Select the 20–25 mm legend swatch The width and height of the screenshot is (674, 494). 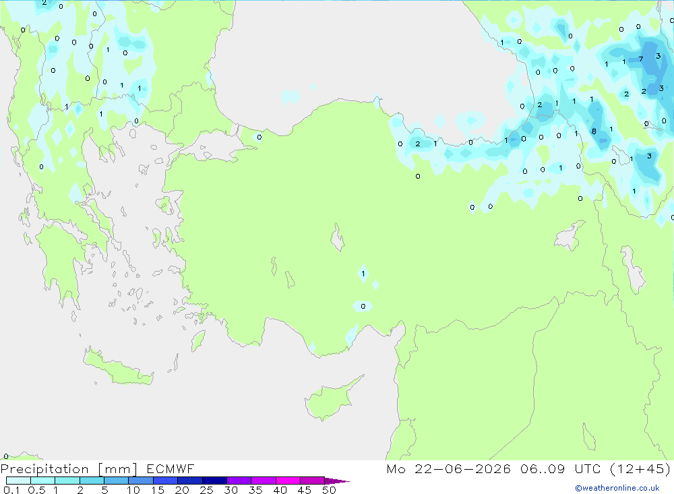(189, 481)
